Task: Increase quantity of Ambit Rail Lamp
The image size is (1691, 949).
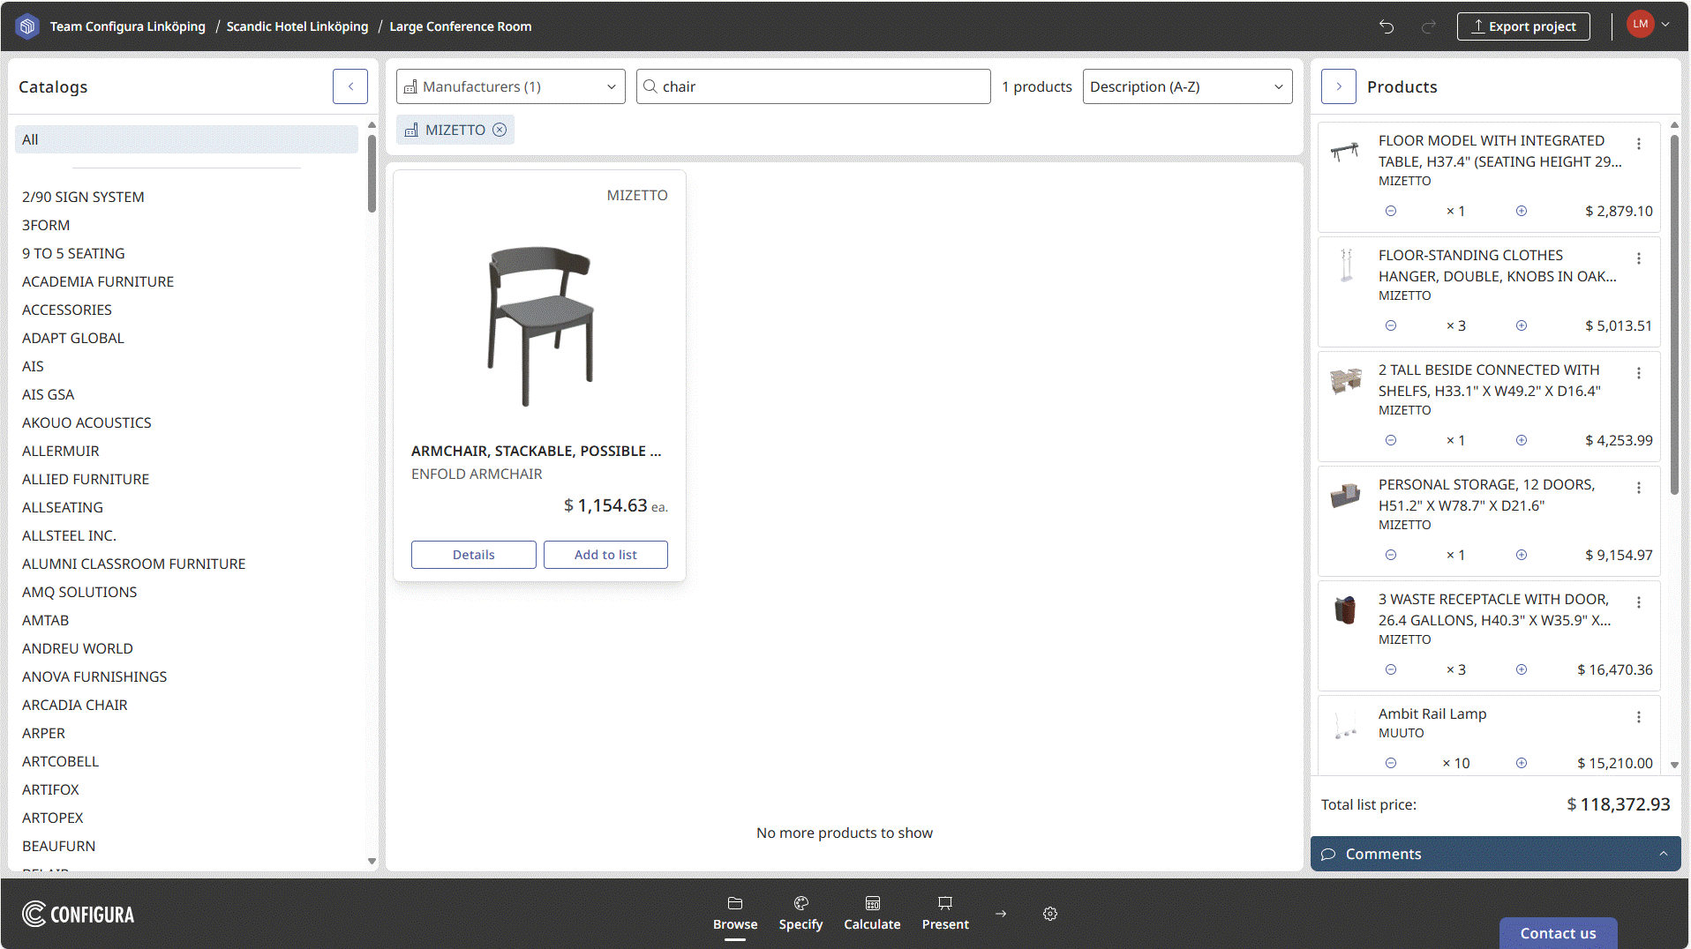Action: tap(1522, 763)
